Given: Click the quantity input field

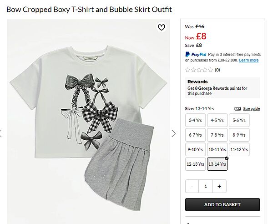Looking at the screenshot, I should [206, 186].
